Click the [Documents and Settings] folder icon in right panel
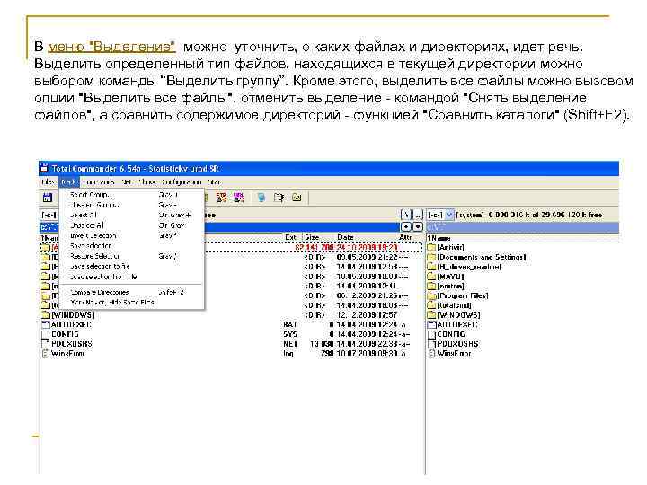The width and height of the screenshot is (647, 485). (431, 257)
